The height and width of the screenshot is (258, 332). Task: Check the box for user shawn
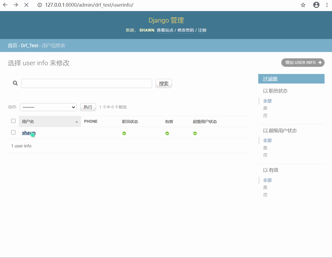(x=13, y=132)
